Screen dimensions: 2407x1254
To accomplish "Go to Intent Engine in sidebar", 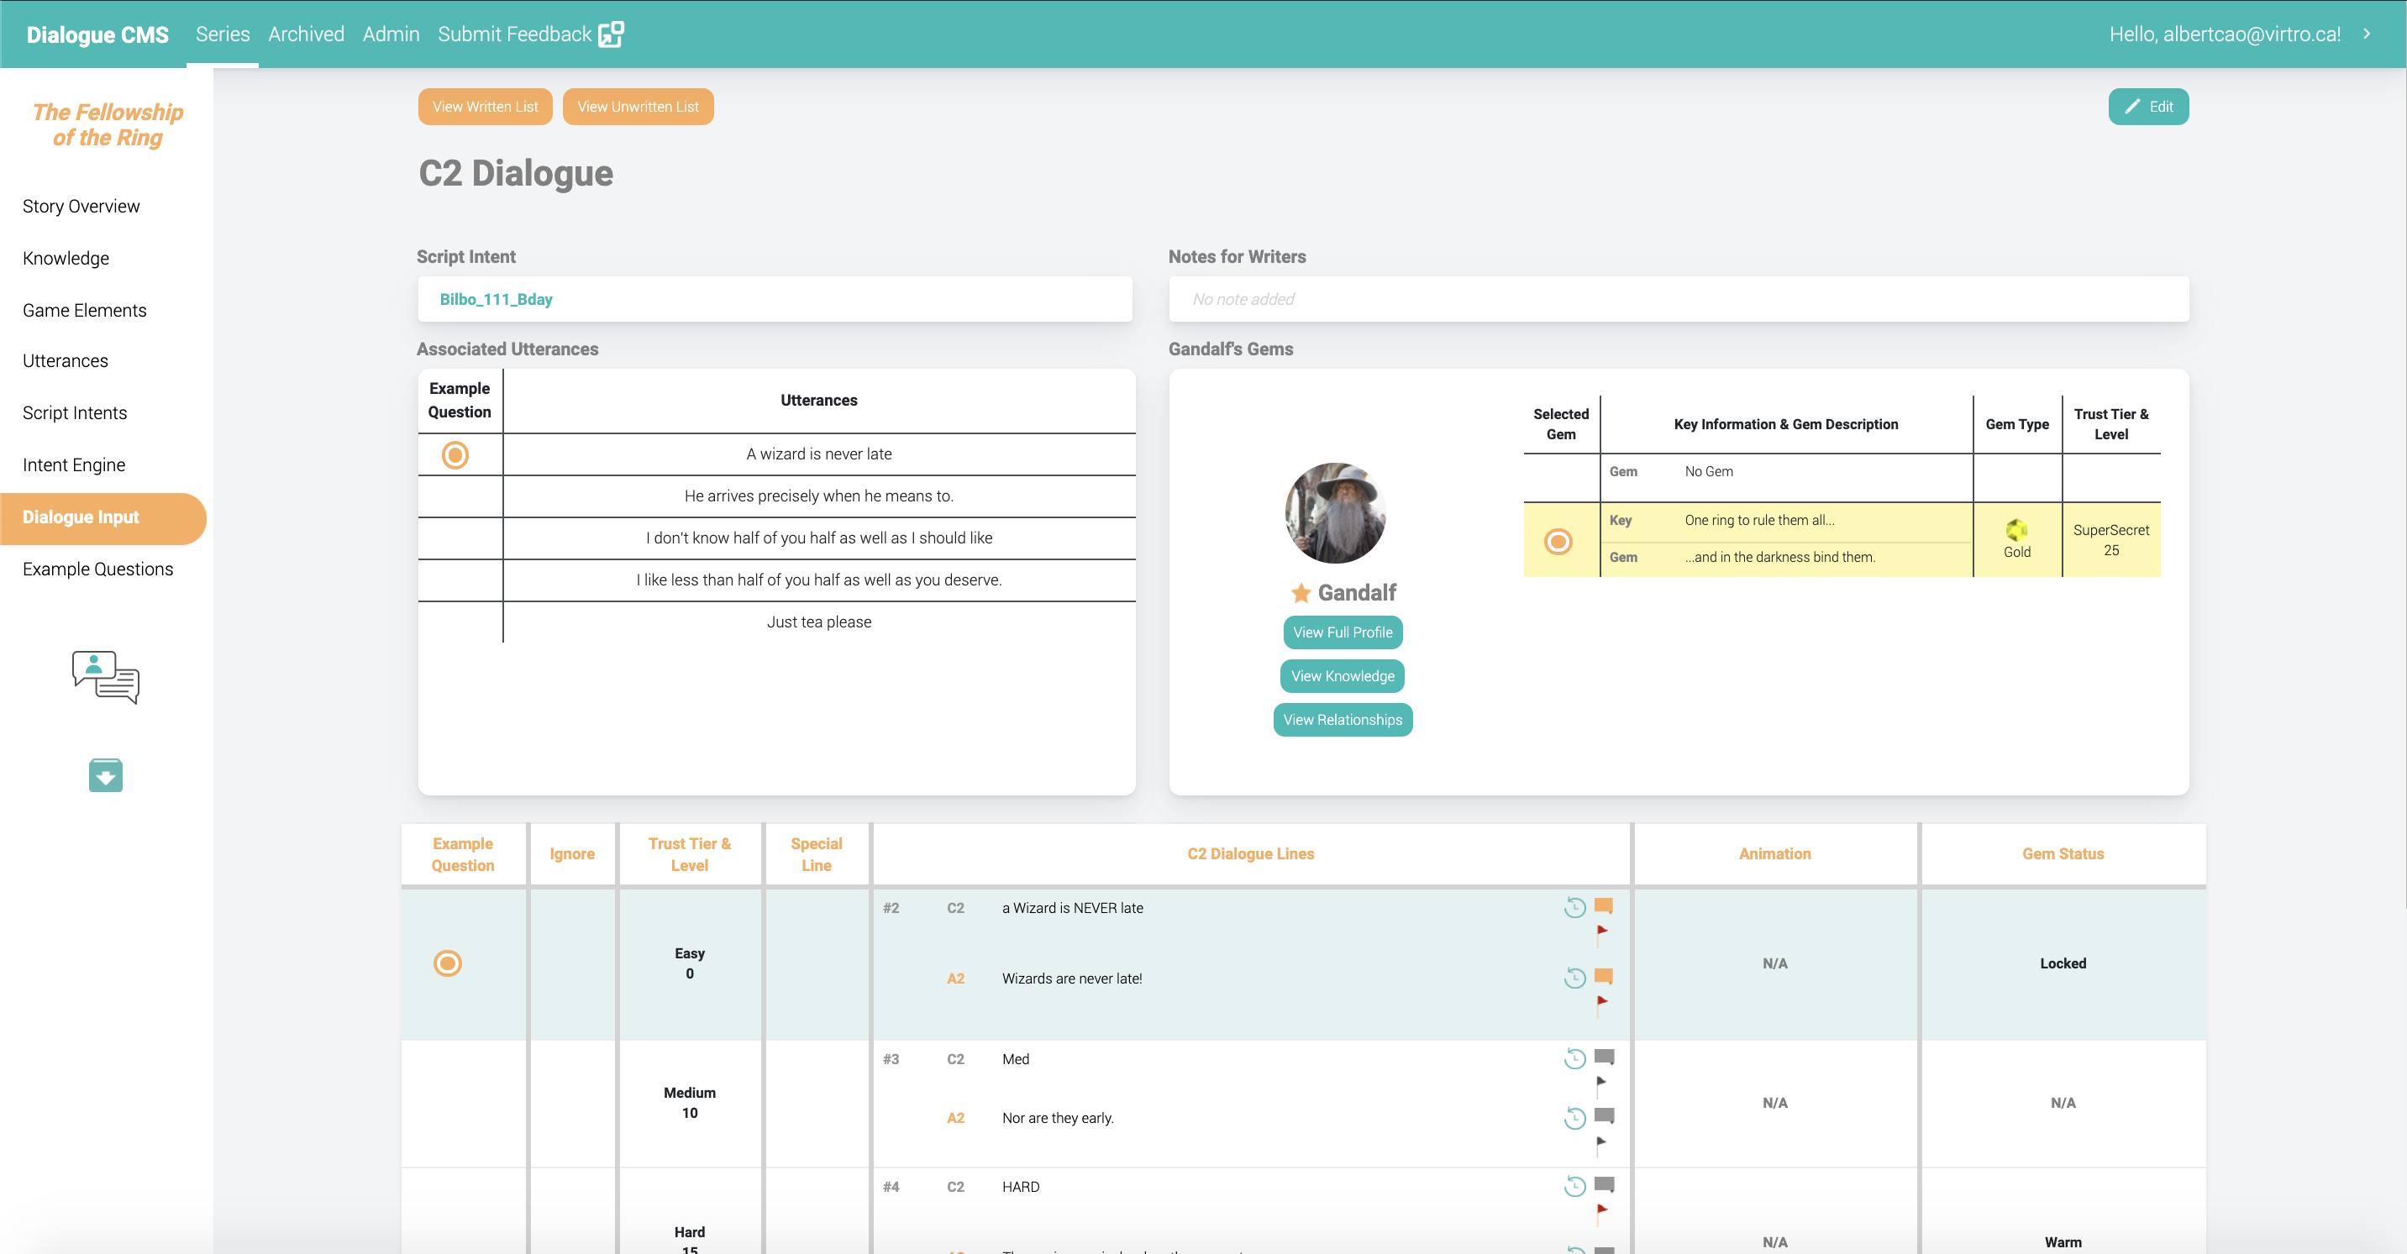I will [x=74, y=465].
